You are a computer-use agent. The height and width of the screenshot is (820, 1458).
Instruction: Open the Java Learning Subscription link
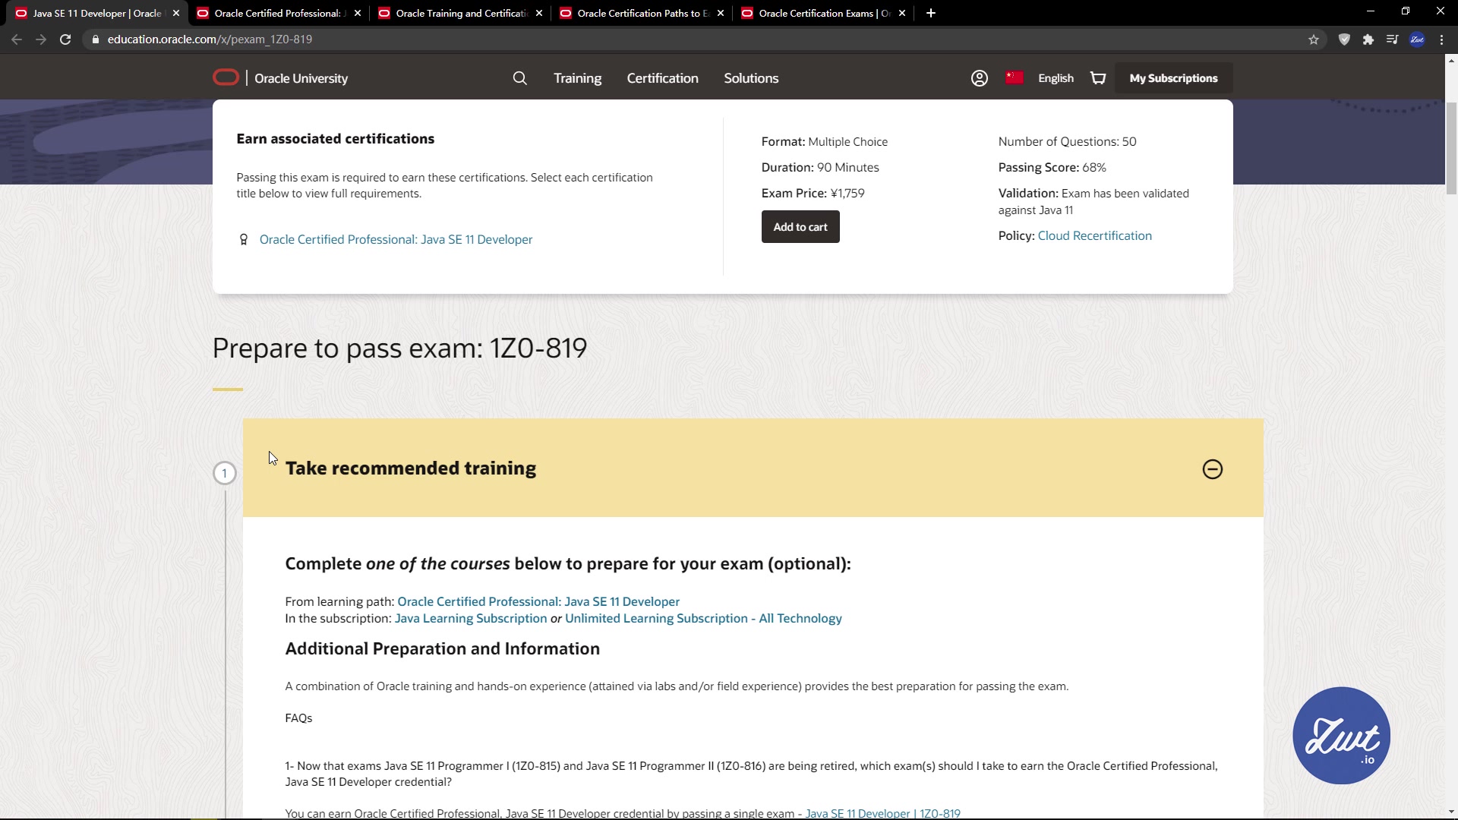[x=470, y=618]
